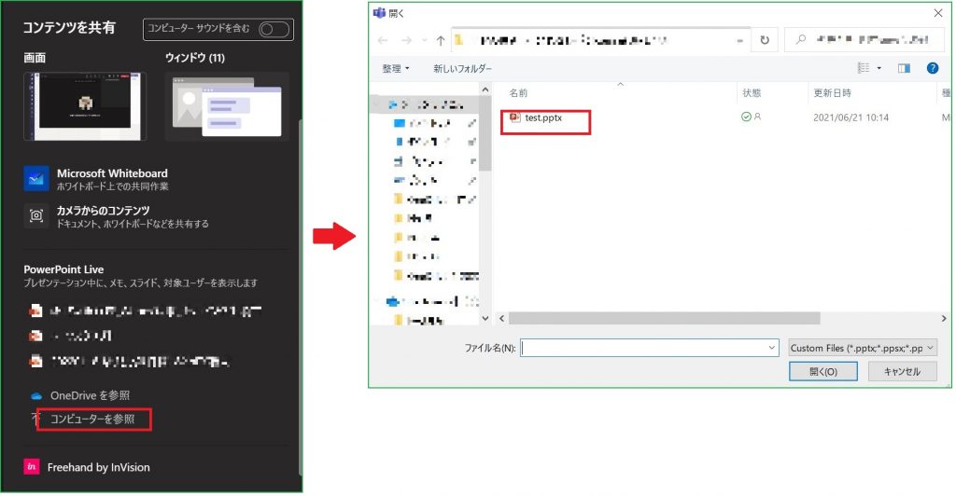Image resolution: width=956 pixels, height=496 pixels.
Task: Click コンピューターを参照 link
Action: tap(92, 420)
